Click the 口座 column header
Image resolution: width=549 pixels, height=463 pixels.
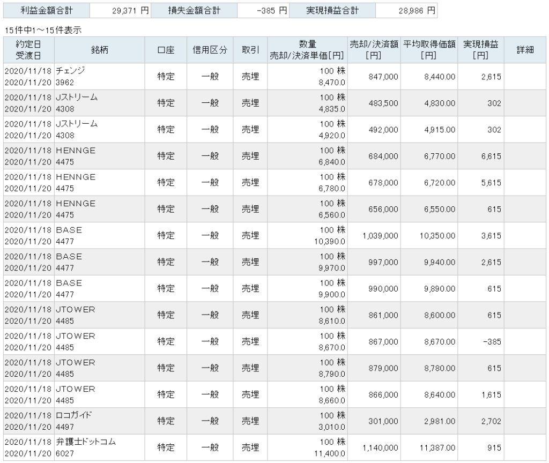coord(166,50)
